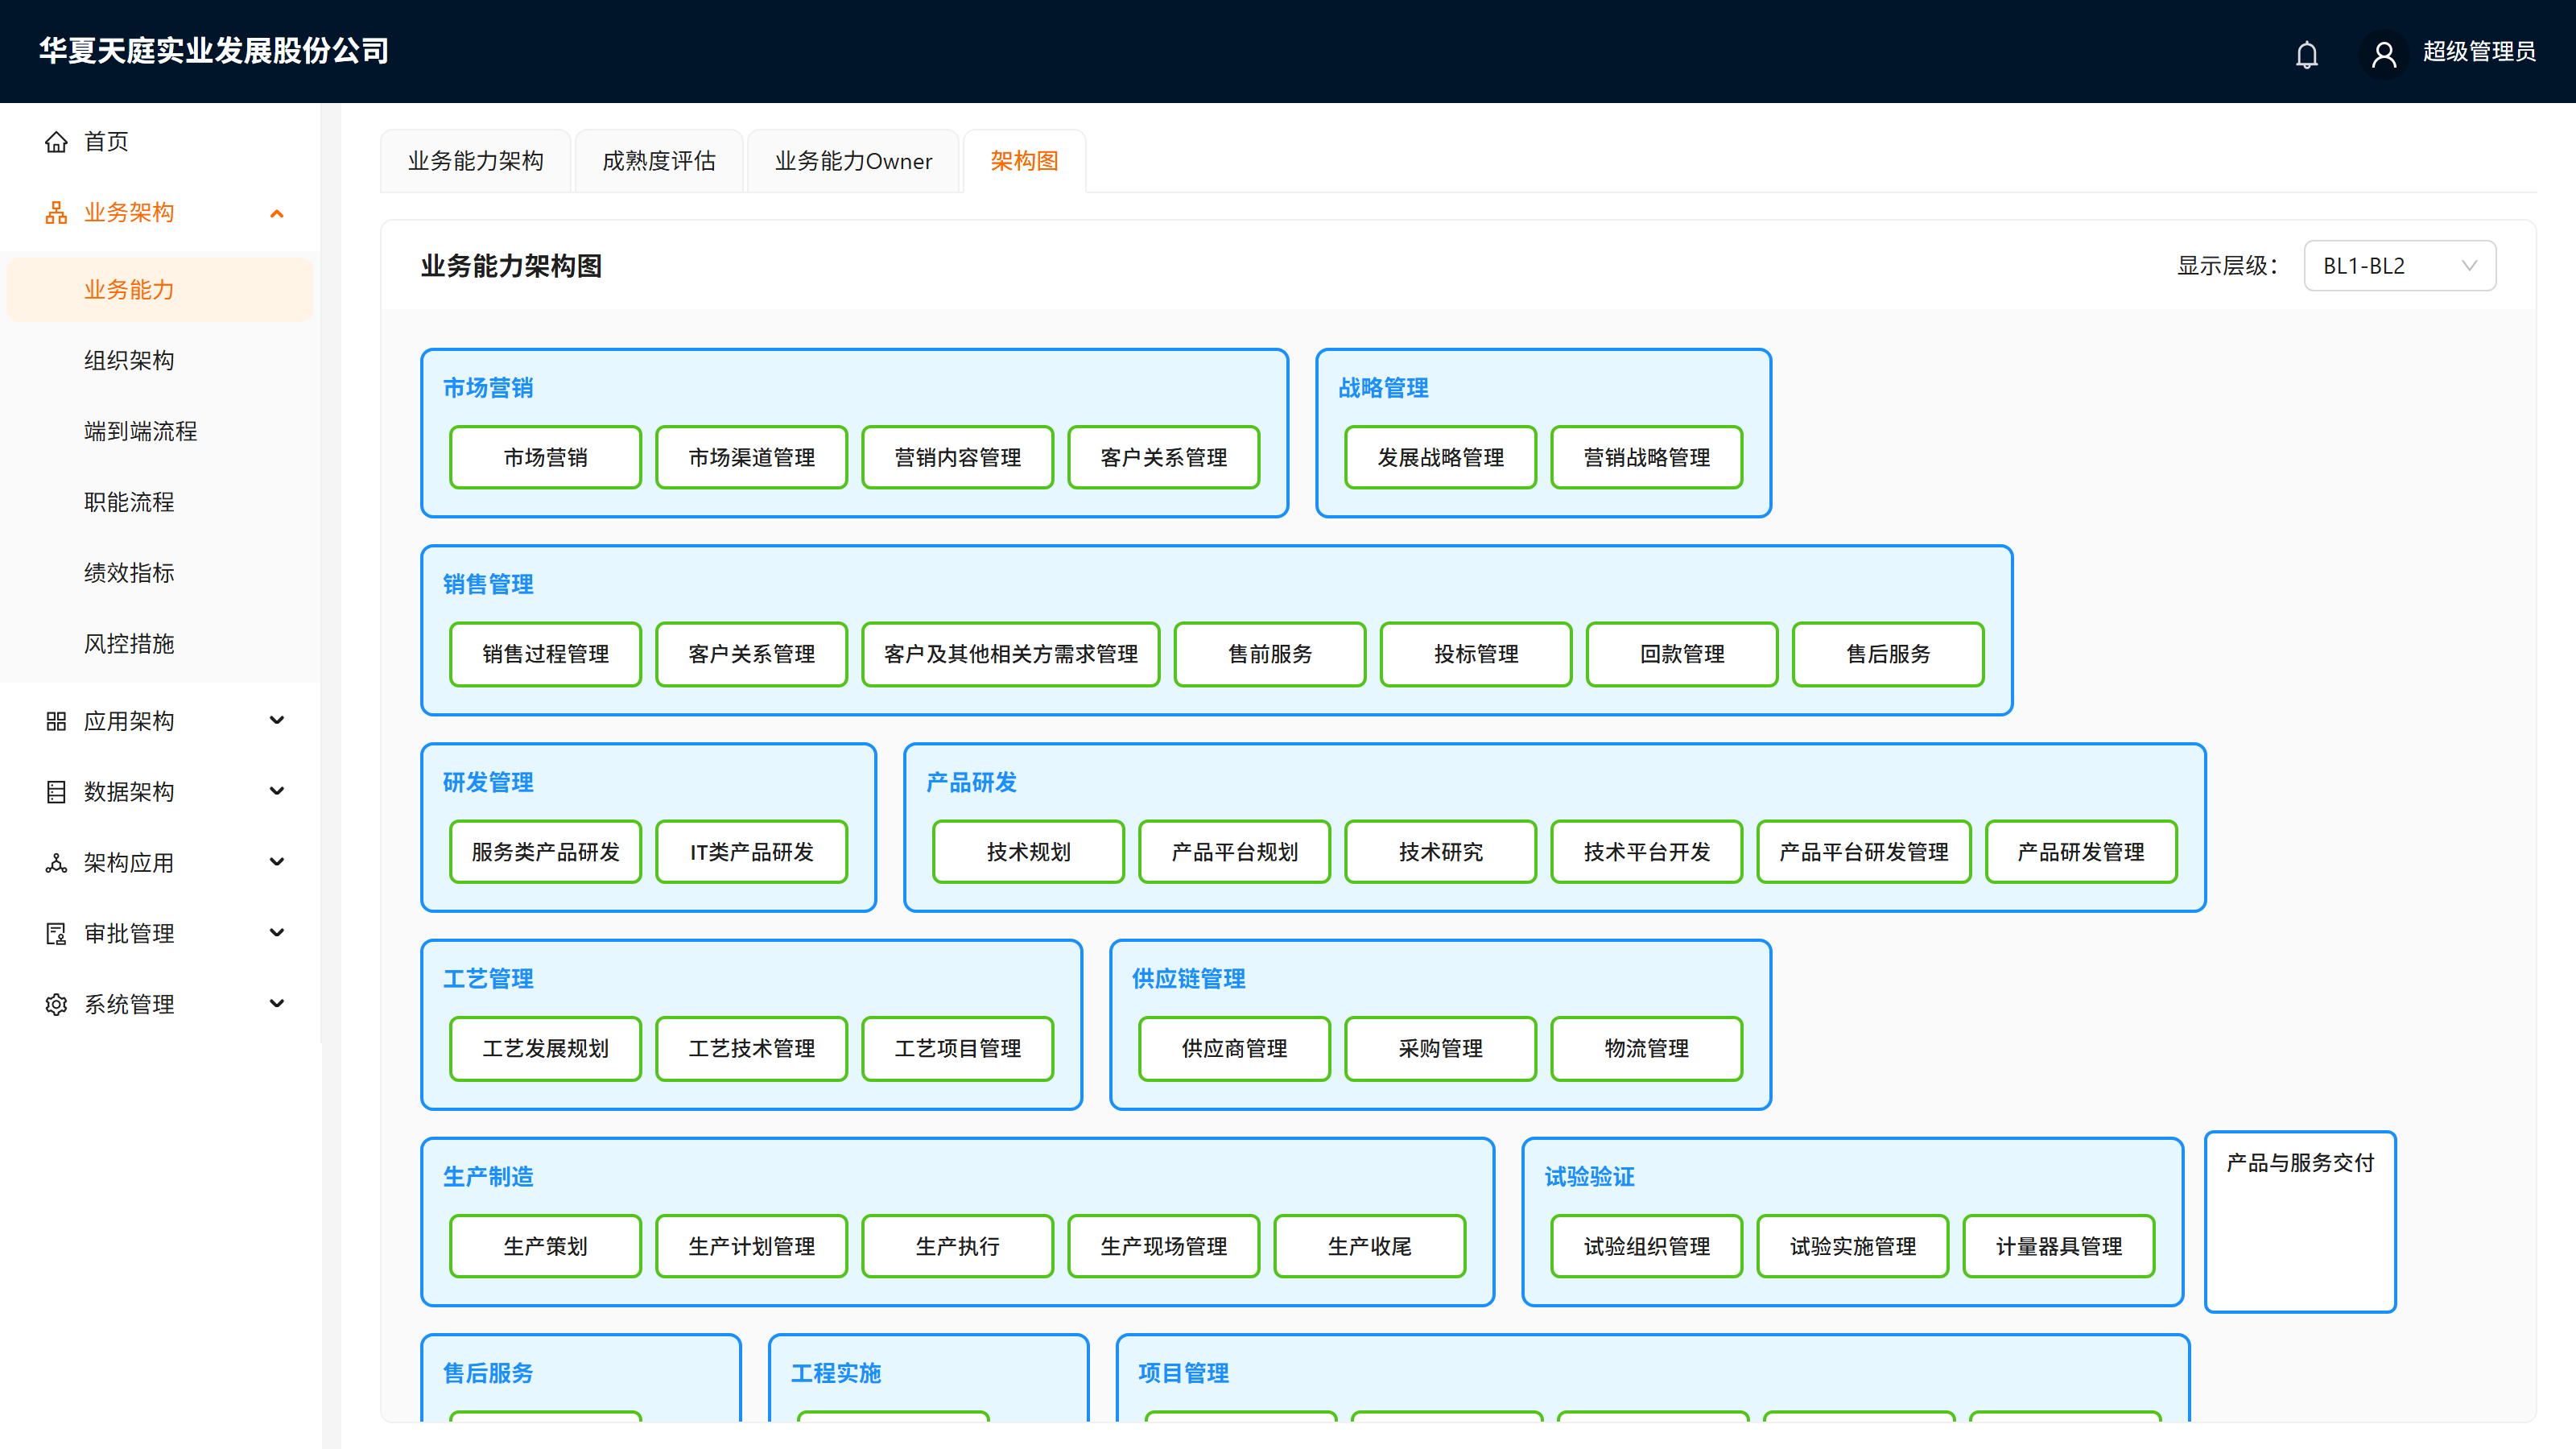The height and width of the screenshot is (1449, 2576).
Task: Click the 发展战略管理 capability box
Action: 1440,458
